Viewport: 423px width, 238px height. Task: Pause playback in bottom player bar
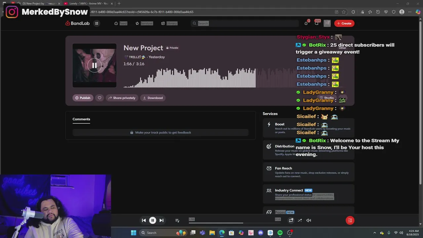[x=153, y=220]
